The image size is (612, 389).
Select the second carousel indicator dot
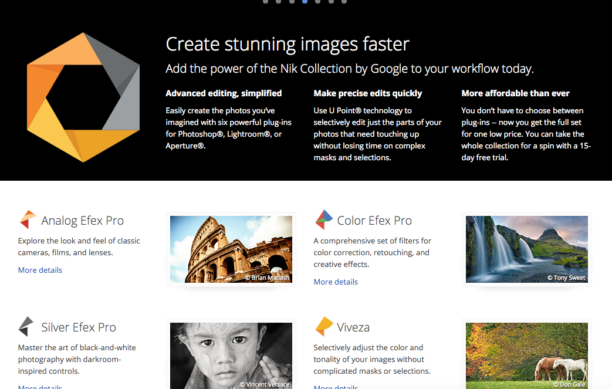279,2
